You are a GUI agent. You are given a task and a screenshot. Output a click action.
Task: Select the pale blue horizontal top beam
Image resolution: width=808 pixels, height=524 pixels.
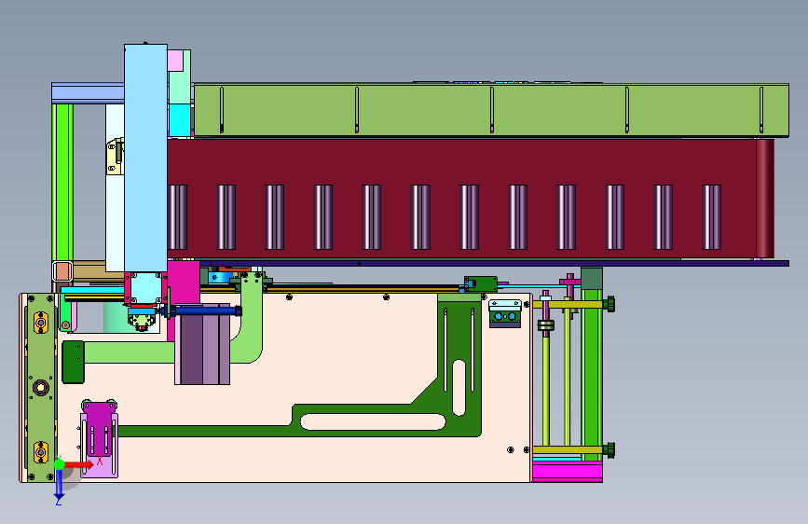pyautogui.click(x=88, y=93)
